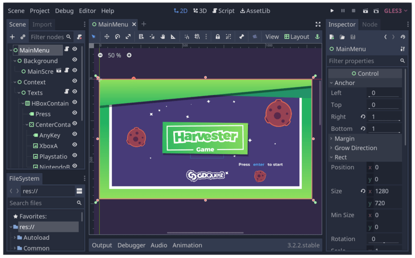Add a new child node with the plus icon
The image size is (415, 258).
(12, 37)
